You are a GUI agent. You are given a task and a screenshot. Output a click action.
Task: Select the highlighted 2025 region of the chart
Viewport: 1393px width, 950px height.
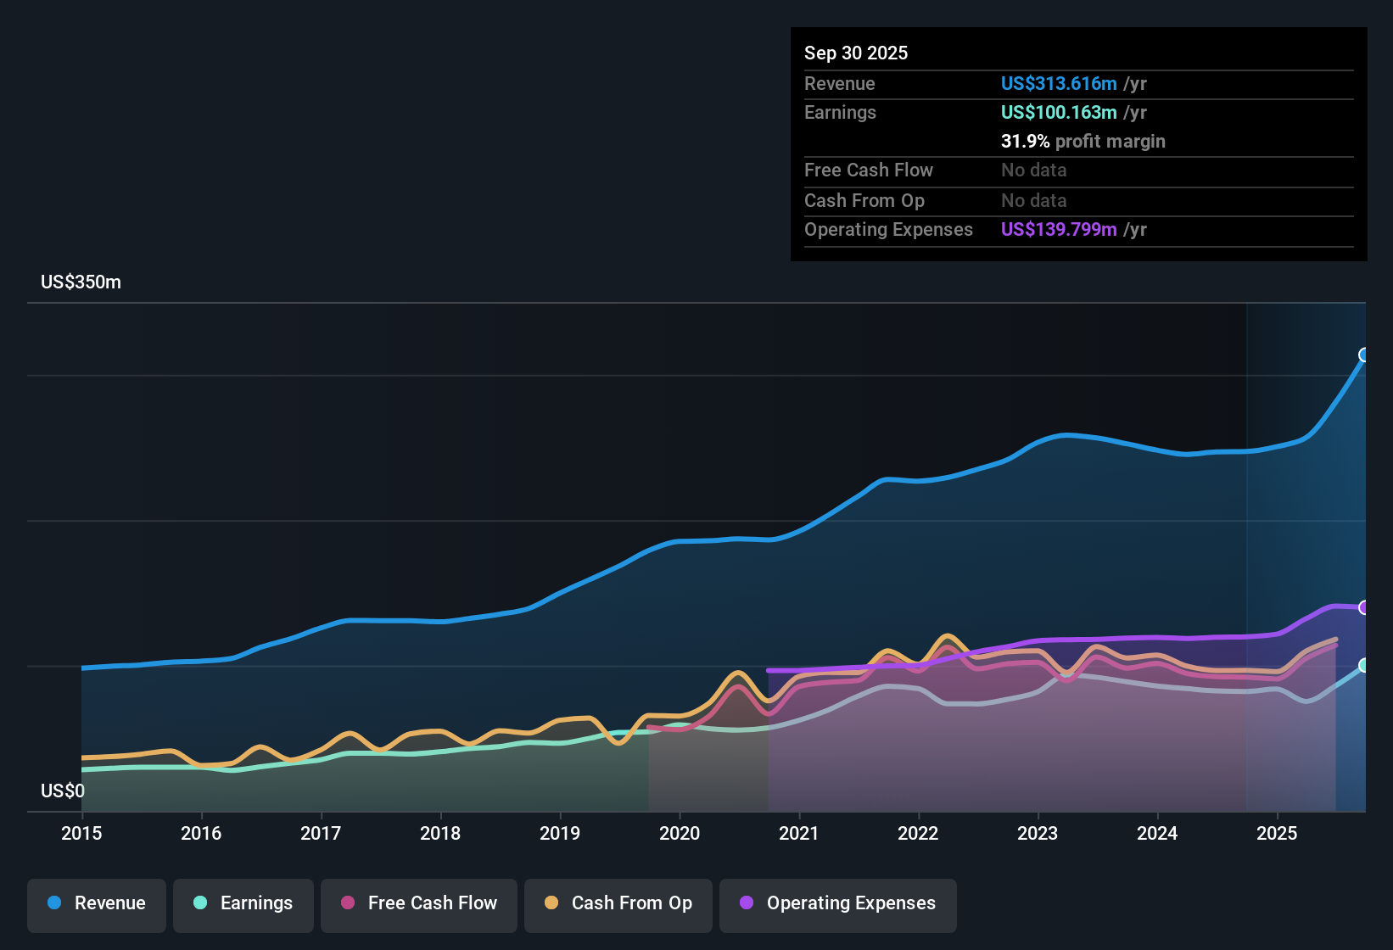click(1306, 551)
